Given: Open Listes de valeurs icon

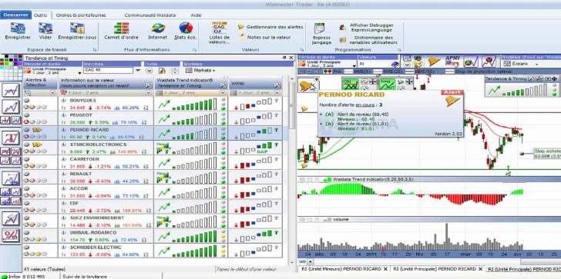Looking at the screenshot, I should coord(220,33).
